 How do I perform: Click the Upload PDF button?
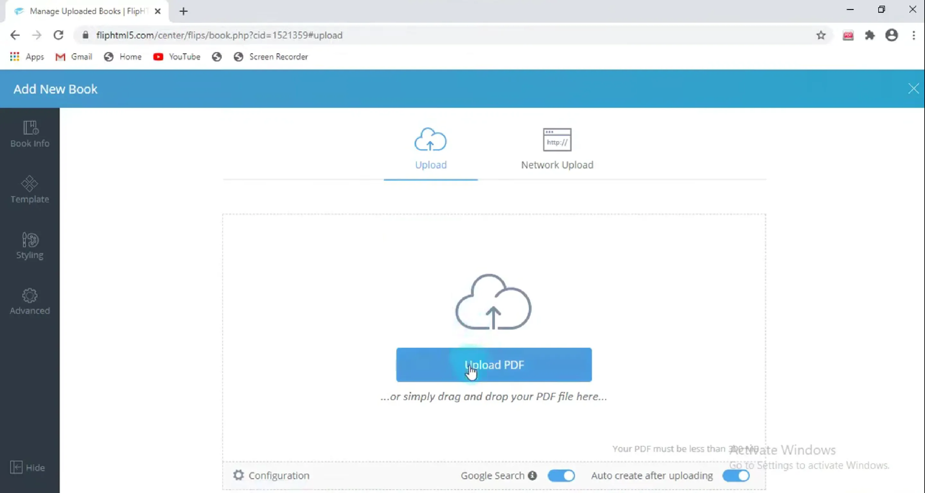click(494, 365)
